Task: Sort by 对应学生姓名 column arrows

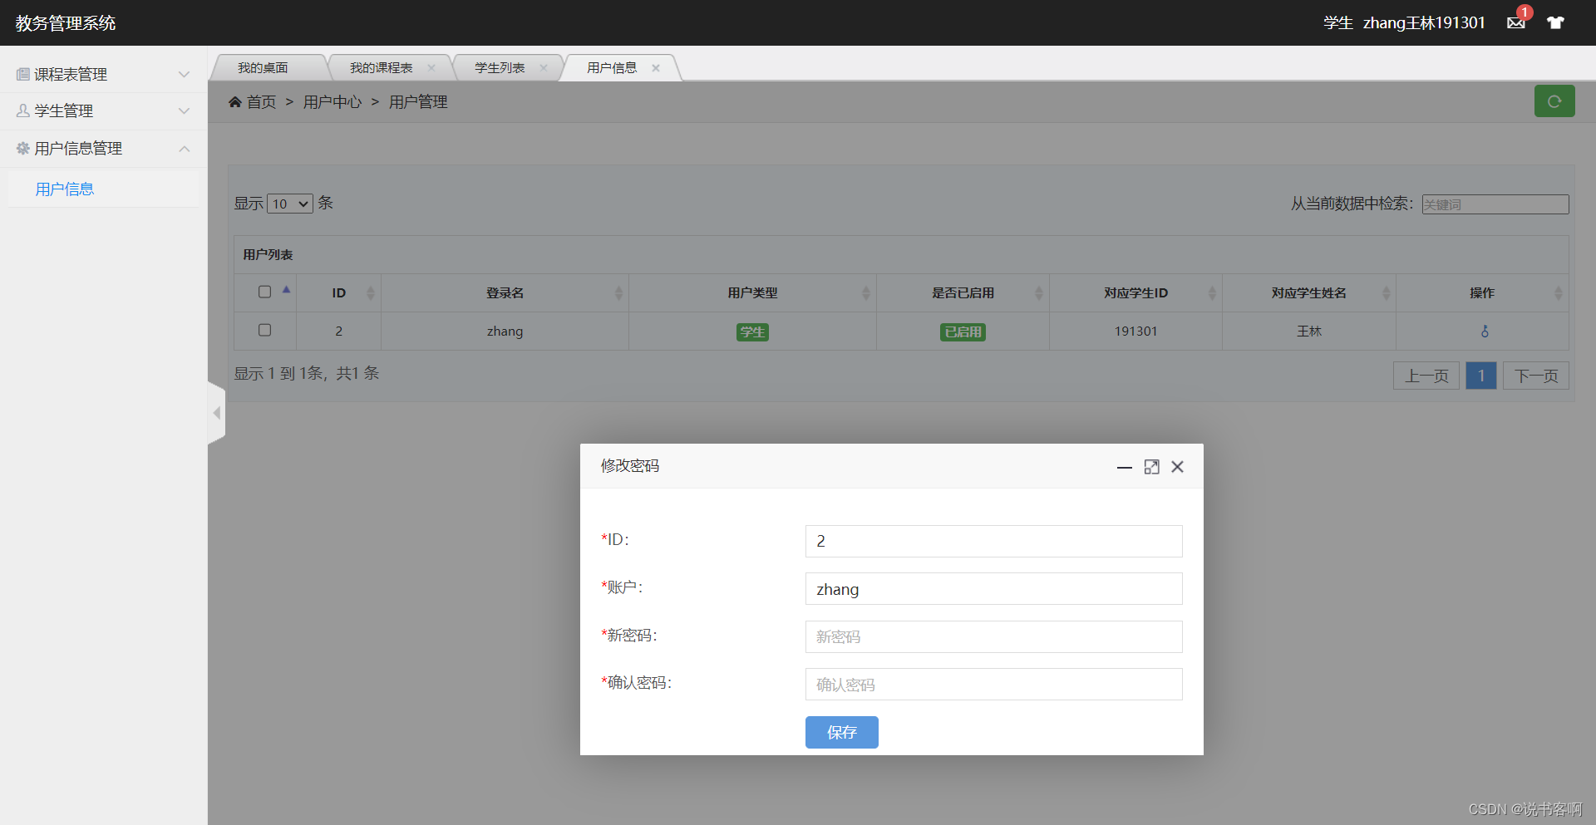Action: pos(1386,293)
